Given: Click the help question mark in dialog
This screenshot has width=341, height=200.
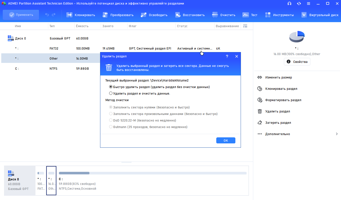Looking at the screenshot, I should coord(227,56).
